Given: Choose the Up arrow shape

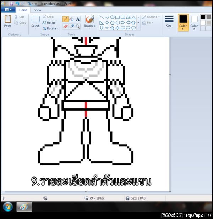Looking at the screenshot, I should [133, 22].
